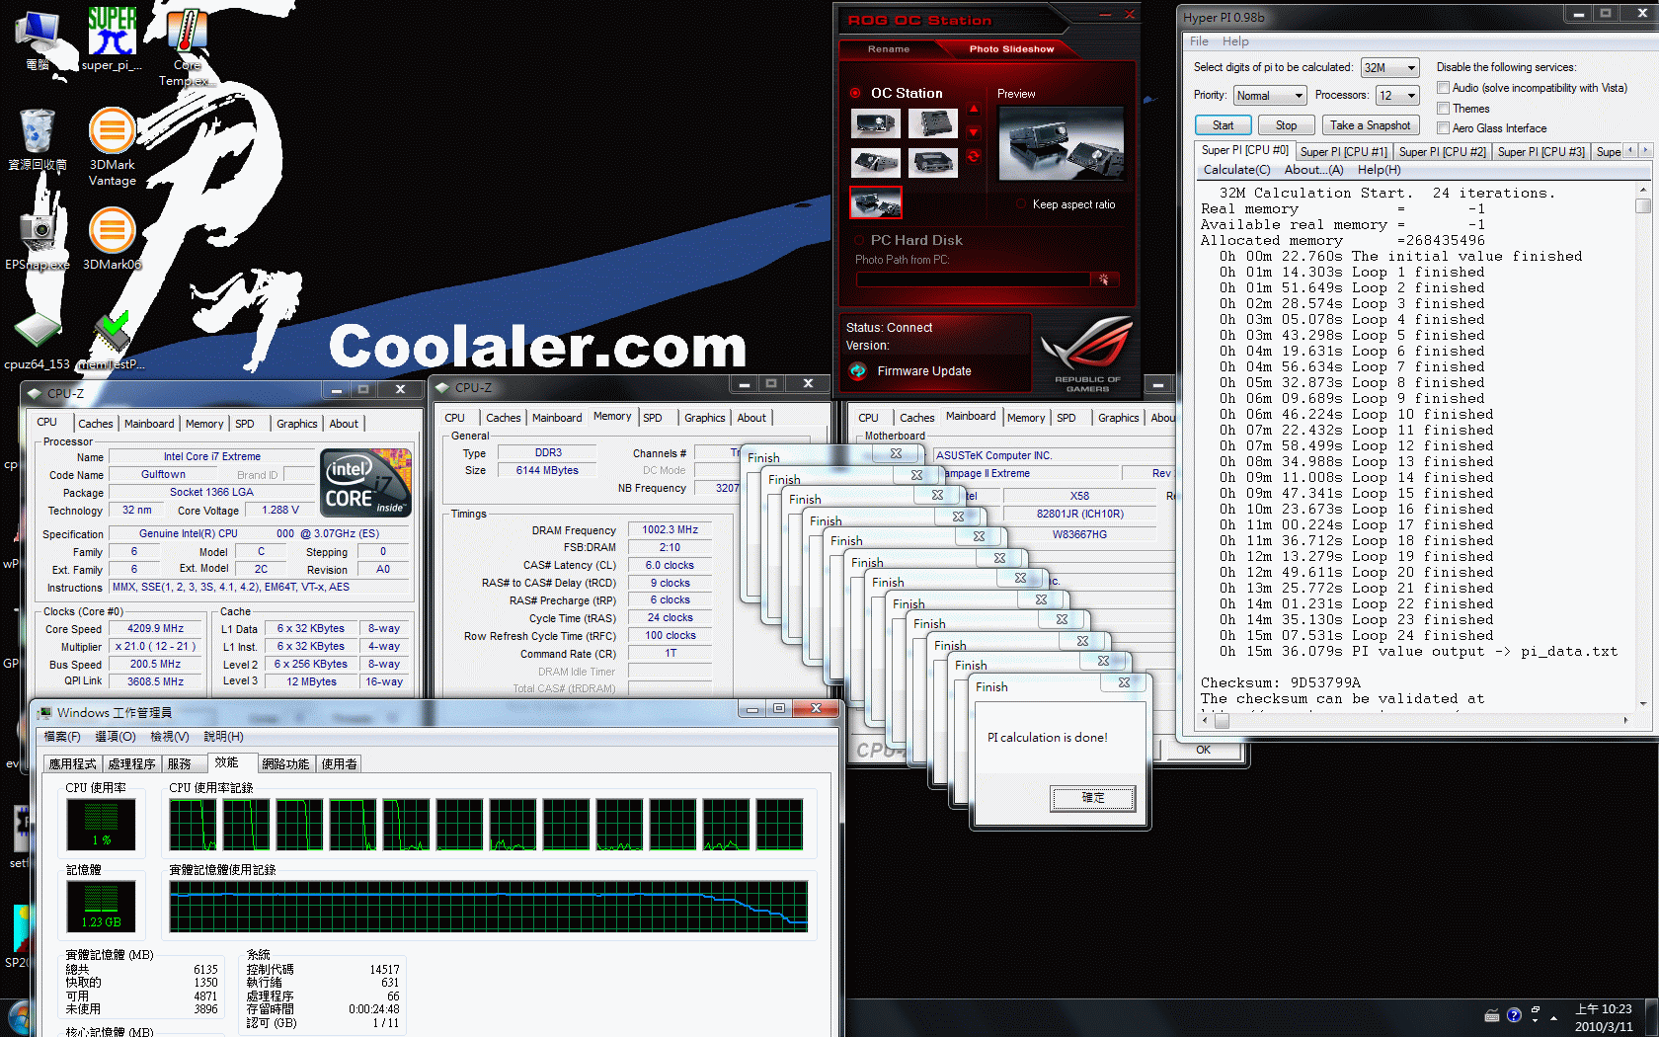Launch the EPSnap.exe desktop icon

tap(38, 237)
